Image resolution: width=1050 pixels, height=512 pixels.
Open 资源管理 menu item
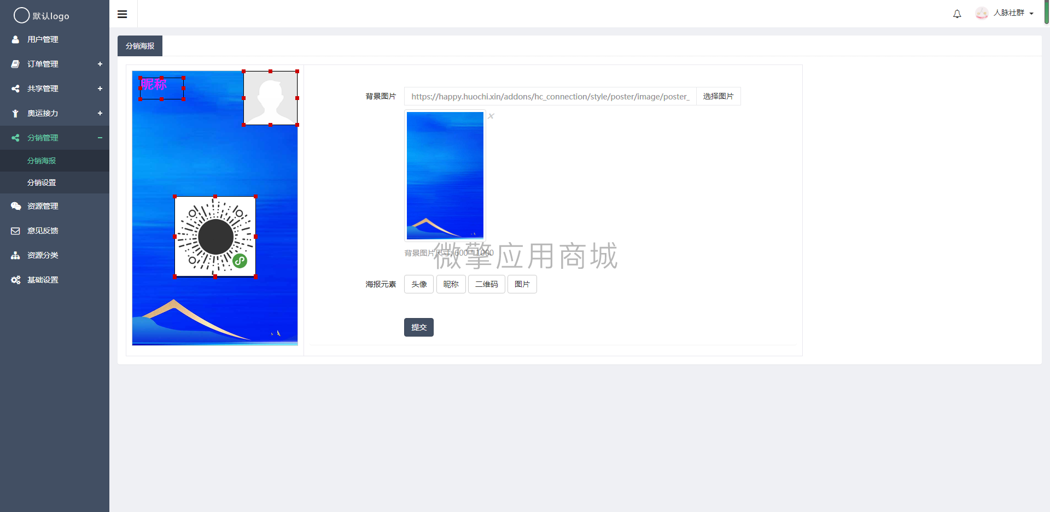(55, 206)
